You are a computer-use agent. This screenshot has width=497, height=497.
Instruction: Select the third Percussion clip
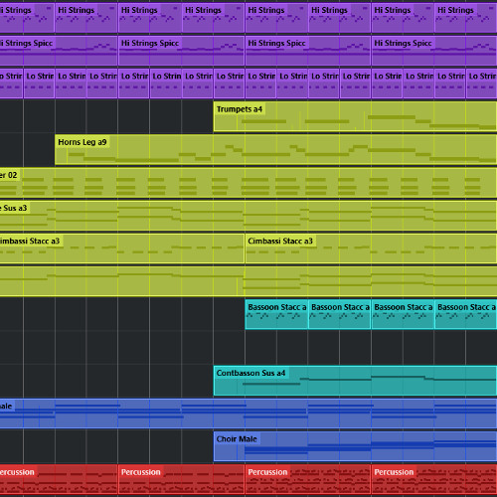point(308,479)
